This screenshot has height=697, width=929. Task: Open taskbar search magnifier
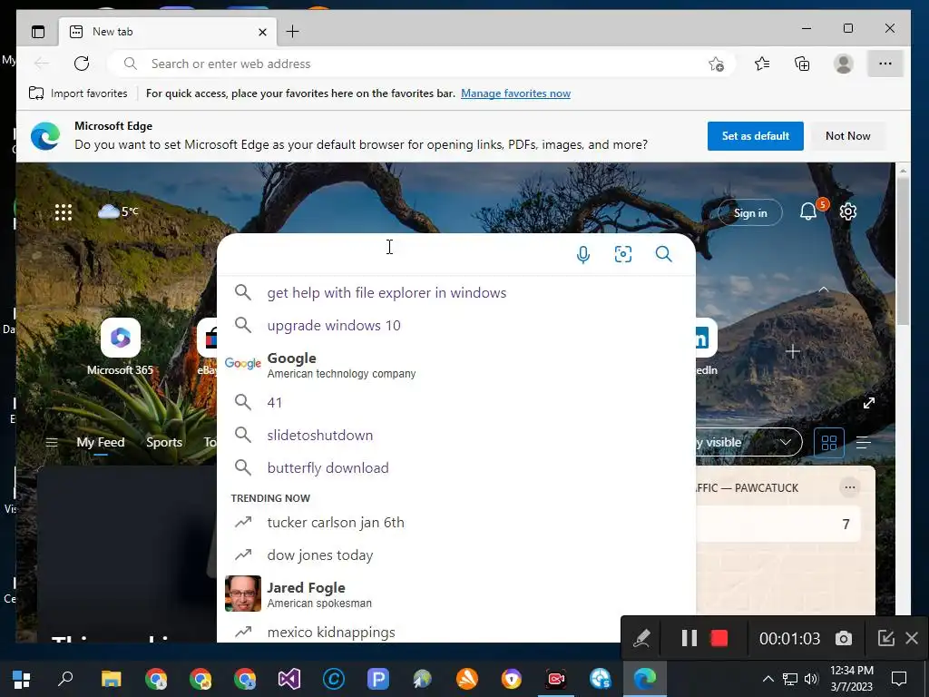[65, 679]
